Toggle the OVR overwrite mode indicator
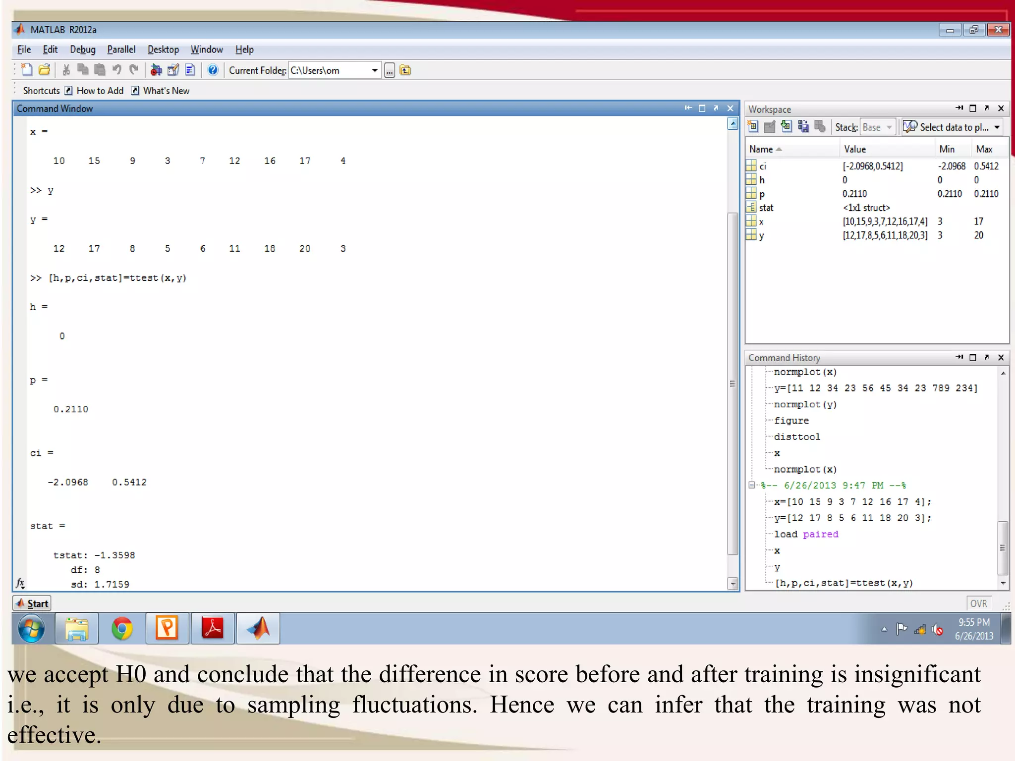The width and height of the screenshot is (1015, 761). 978,603
